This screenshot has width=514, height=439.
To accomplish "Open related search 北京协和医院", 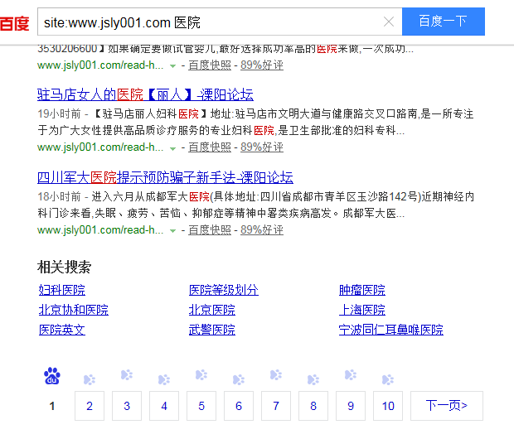I will click(73, 310).
